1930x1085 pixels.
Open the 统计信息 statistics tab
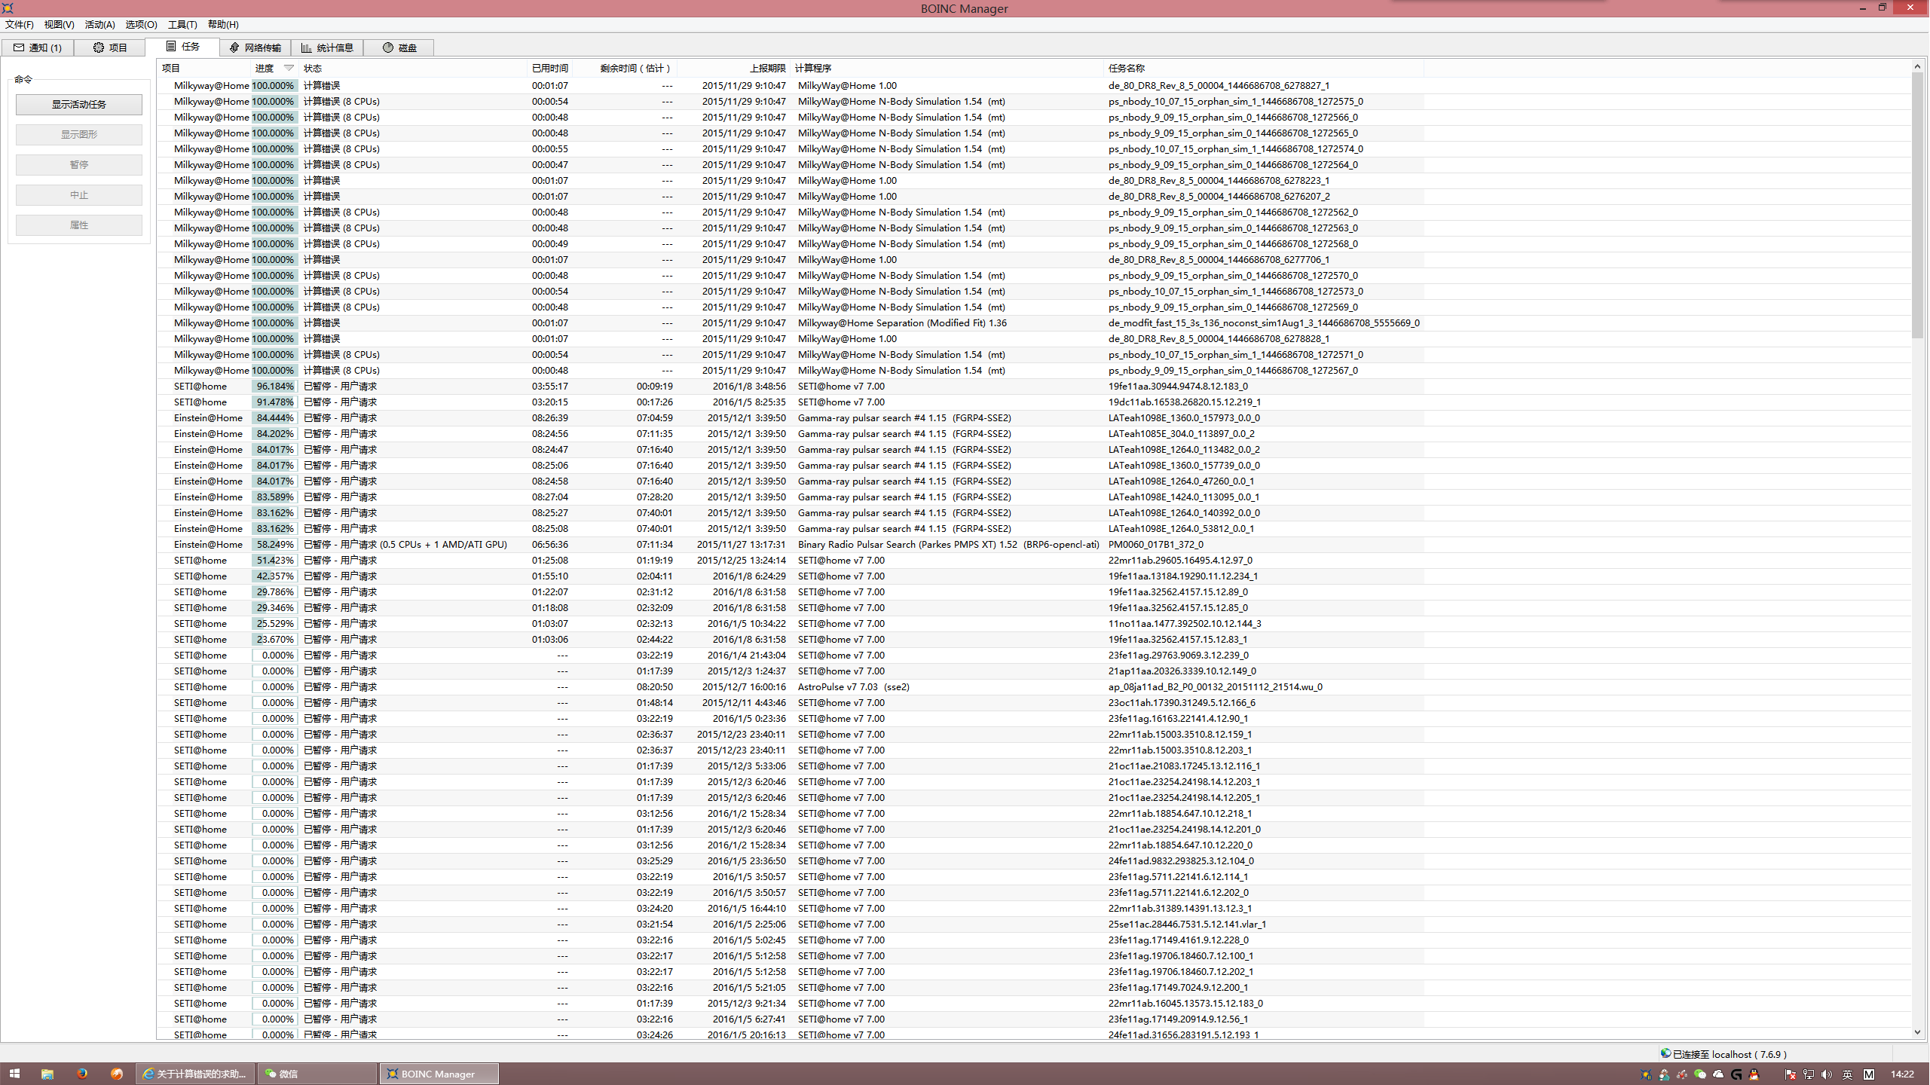tap(328, 47)
